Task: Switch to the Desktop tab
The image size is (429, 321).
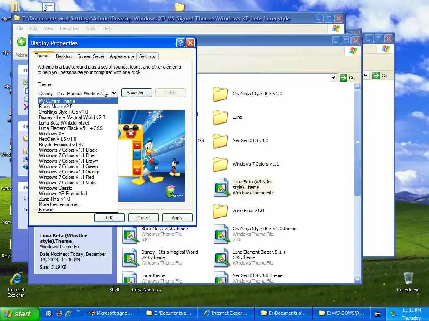Action: [x=64, y=56]
